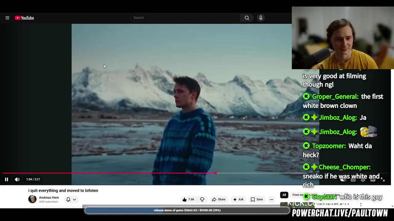Start voice search with microphone
Viewport: 394px width, 221px height.
pos(261,18)
